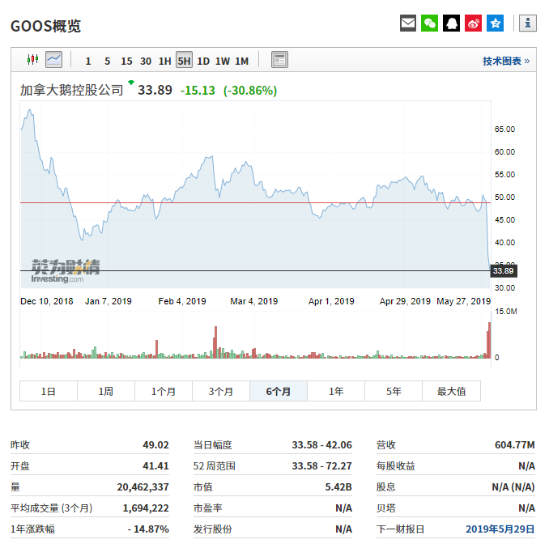
Task: Click the 65.00 price axis label
Action: point(504,130)
